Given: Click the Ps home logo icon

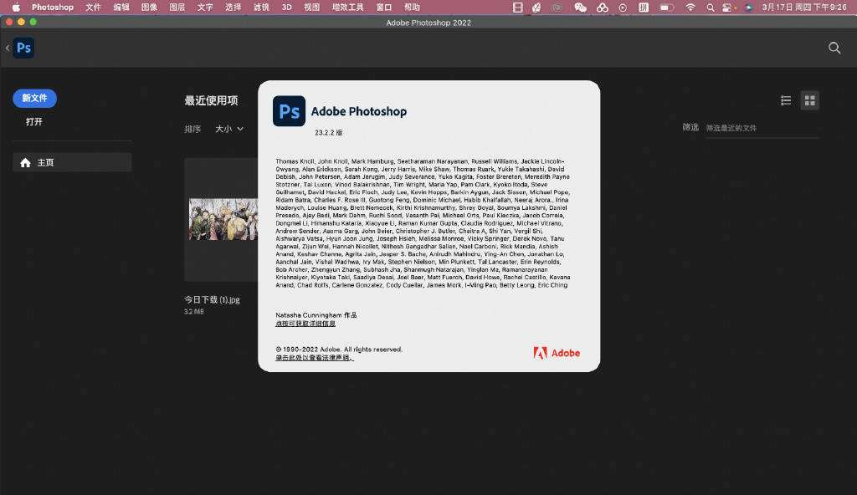Looking at the screenshot, I should click(23, 48).
